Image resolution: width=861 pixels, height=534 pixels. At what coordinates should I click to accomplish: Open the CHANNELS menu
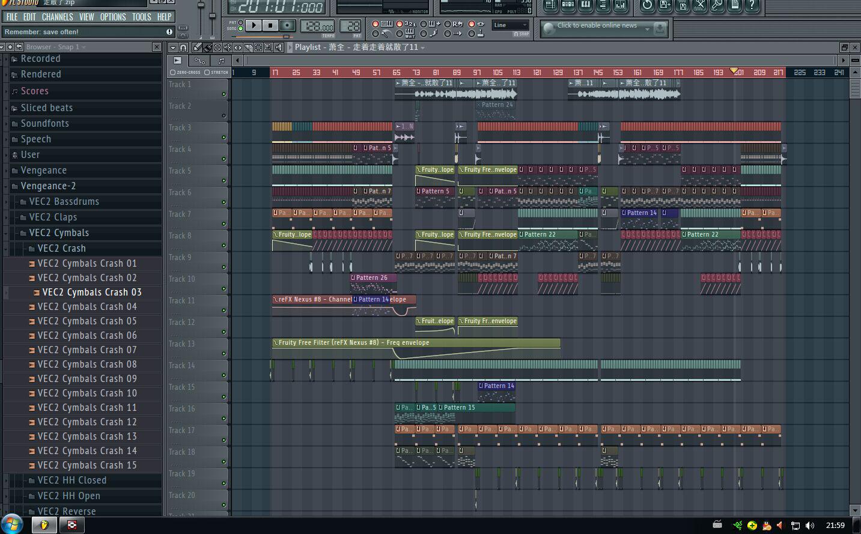coord(58,17)
